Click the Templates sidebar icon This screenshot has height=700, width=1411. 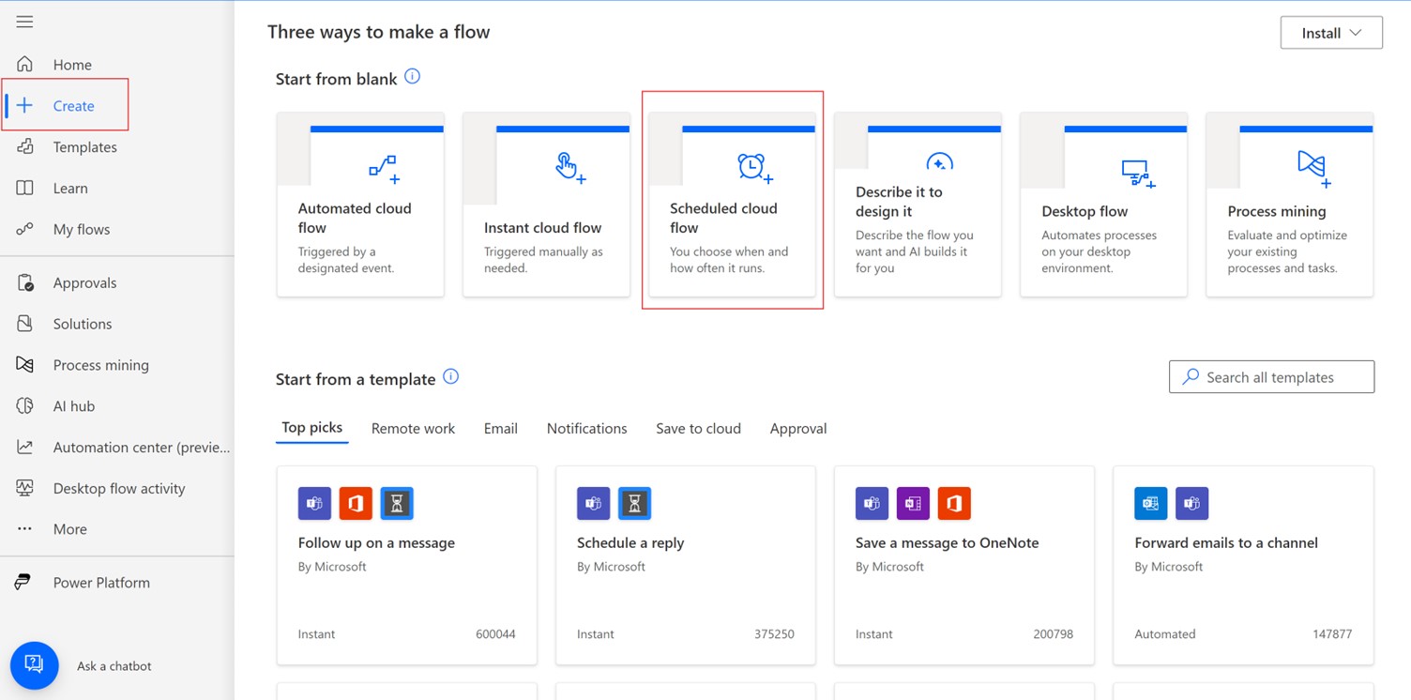[24, 146]
